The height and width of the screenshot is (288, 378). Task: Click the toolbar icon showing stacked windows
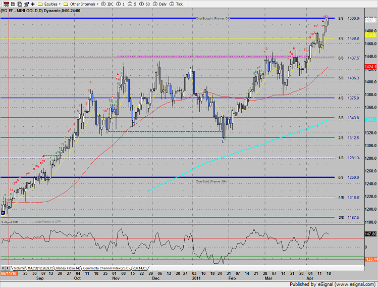click(x=26, y=4)
